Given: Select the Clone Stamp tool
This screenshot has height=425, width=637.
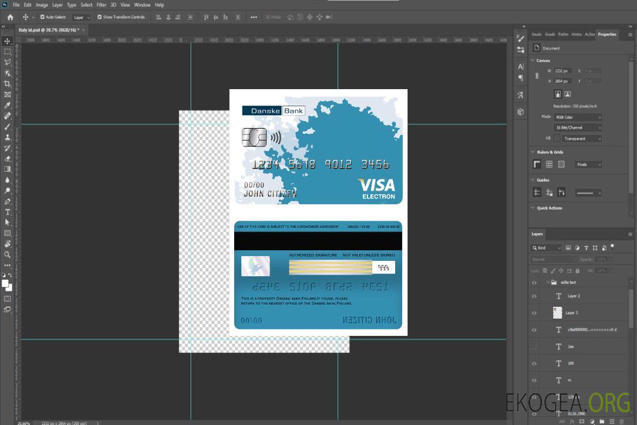Looking at the screenshot, I should click(7, 137).
